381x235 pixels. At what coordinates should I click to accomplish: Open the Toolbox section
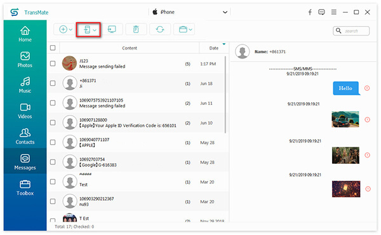[25, 187]
